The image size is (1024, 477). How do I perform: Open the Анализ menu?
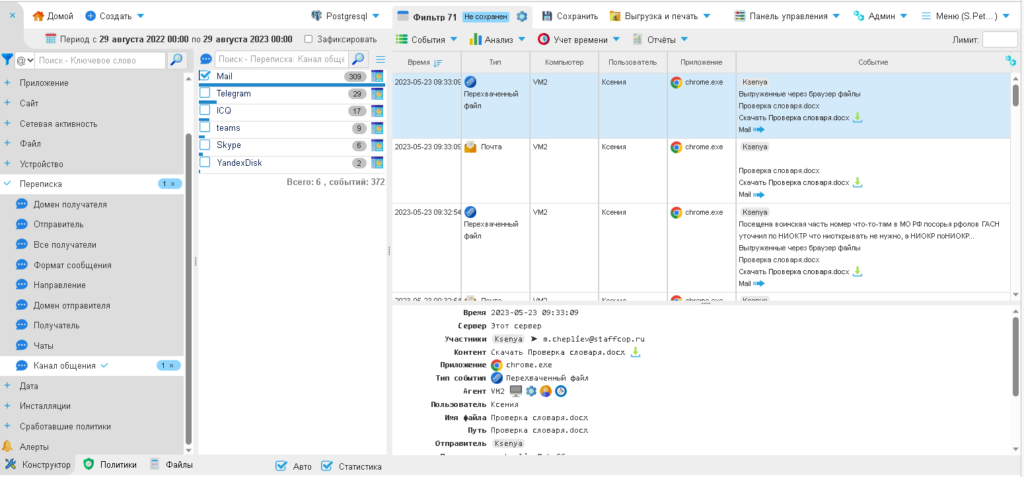point(497,40)
